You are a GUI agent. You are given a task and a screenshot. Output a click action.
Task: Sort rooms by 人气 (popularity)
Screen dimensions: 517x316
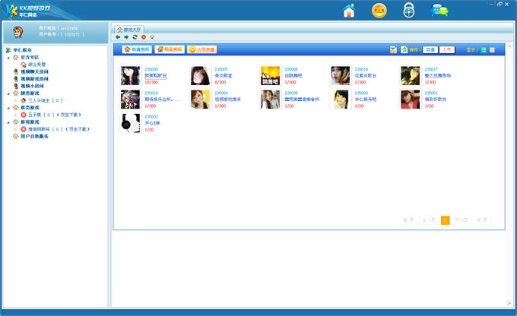pos(447,50)
